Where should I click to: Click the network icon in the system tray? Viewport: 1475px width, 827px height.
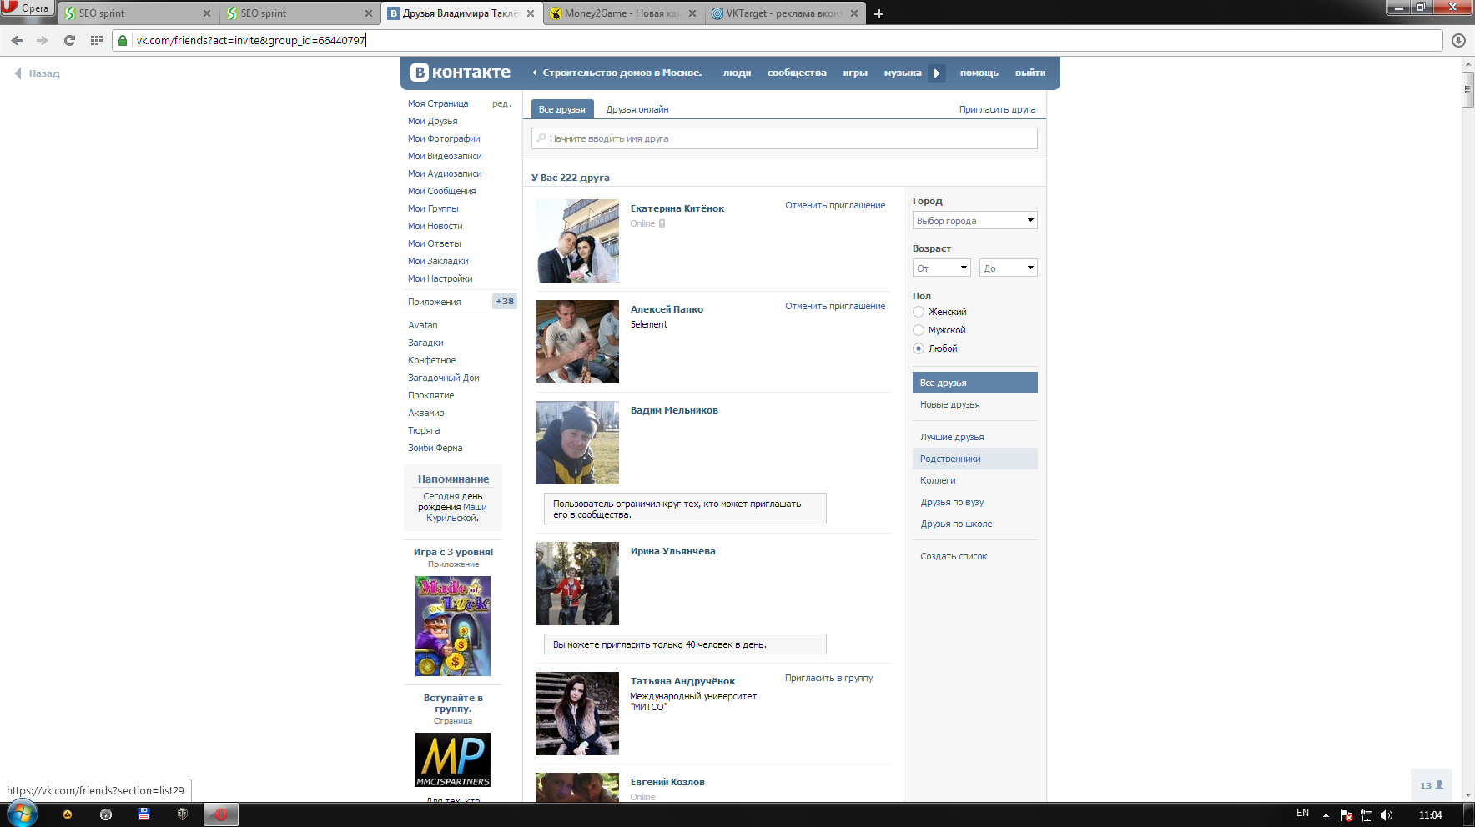point(1367,815)
